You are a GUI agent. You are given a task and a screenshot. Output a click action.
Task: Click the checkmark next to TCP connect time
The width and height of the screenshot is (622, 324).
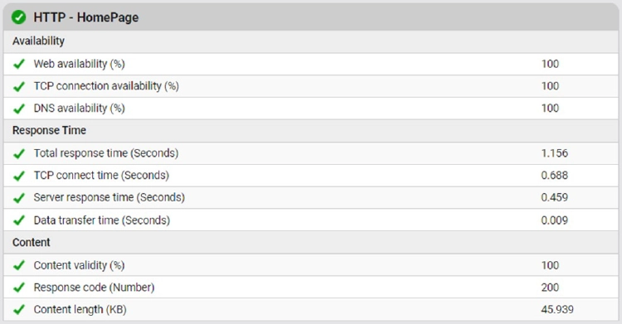[18, 176]
